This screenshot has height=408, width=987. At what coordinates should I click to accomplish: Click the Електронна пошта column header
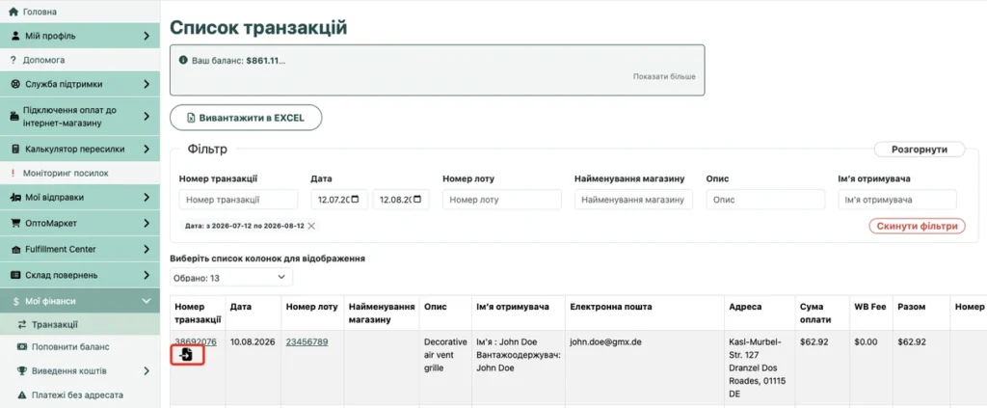645,313
